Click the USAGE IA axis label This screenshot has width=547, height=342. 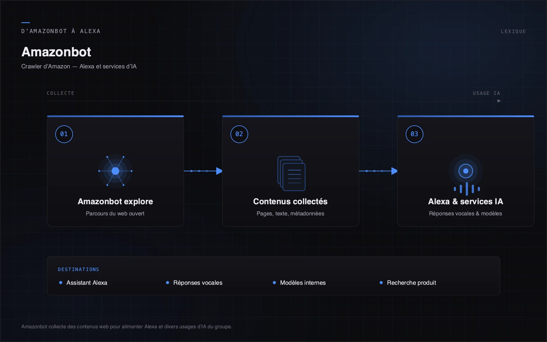pyautogui.click(x=487, y=93)
